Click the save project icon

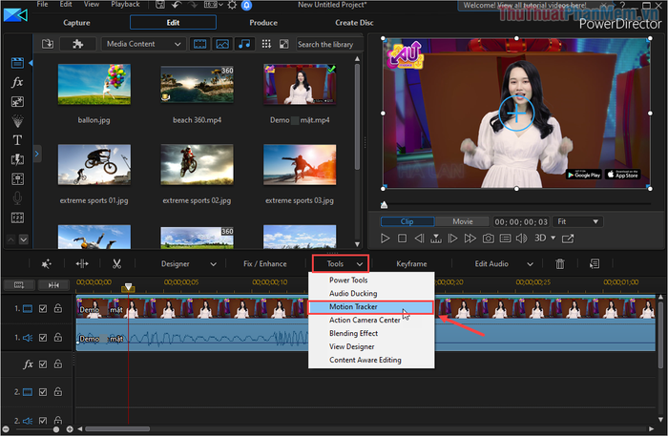click(x=160, y=5)
